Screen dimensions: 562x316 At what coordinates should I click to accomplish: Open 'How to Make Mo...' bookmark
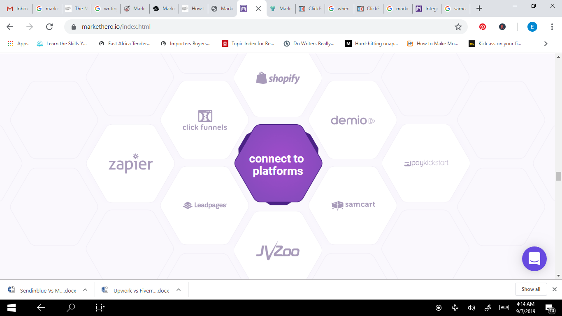[433, 43]
